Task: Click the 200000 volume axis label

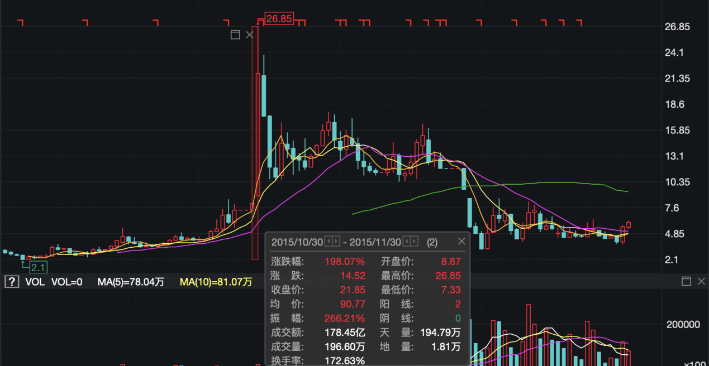Action: pyautogui.click(x=683, y=325)
